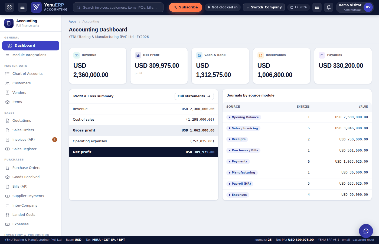379x244 pixels.
Task: Click the Invoices (AR) badge count
Action: pos(55,140)
